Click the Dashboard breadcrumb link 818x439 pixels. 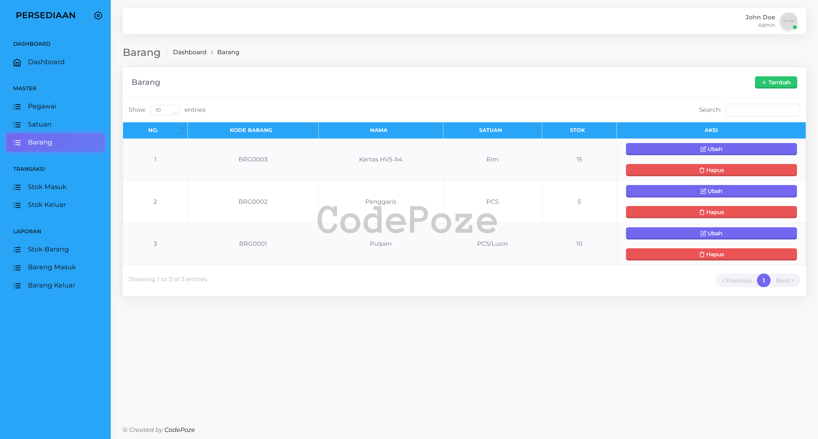[189, 52]
